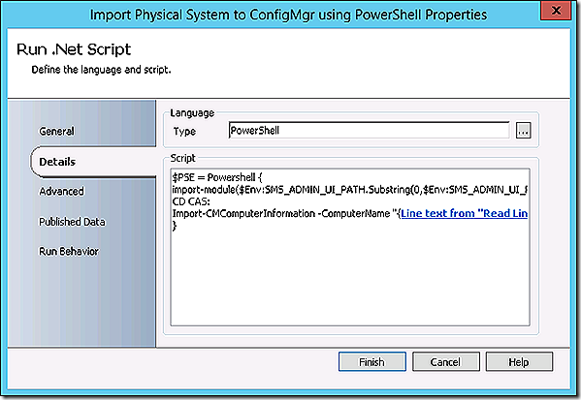Go to Published Data tab
This screenshot has width=581, height=400.
tap(72, 222)
